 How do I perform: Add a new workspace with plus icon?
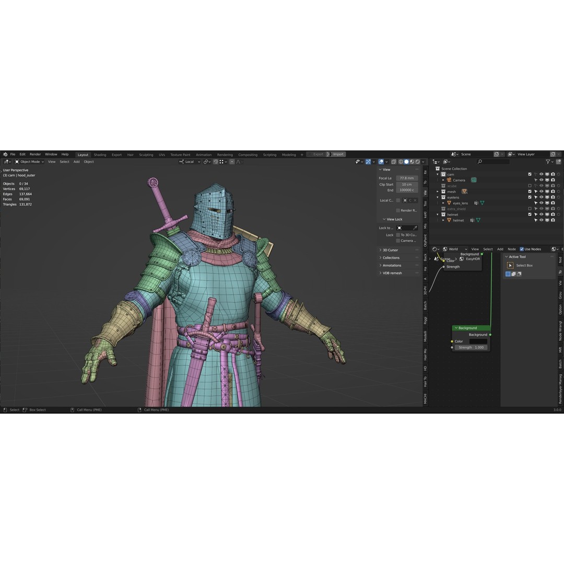tap(302, 155)
